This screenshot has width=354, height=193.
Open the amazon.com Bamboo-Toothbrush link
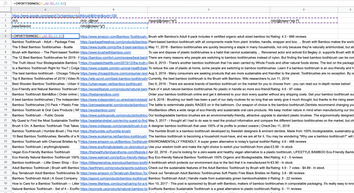click(x=114, y=37)
